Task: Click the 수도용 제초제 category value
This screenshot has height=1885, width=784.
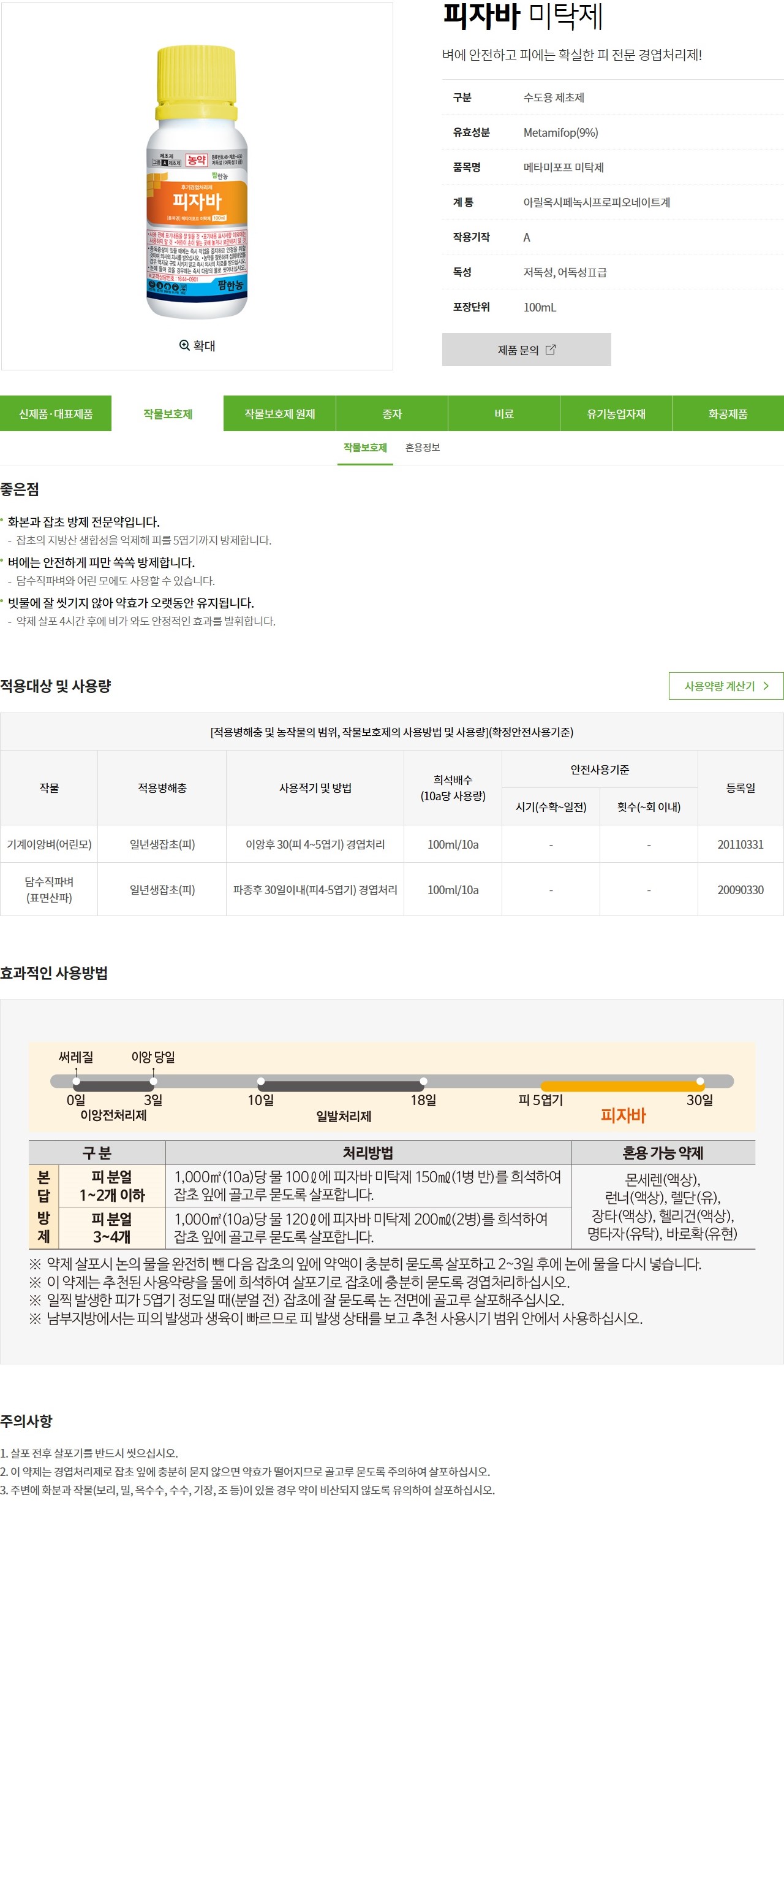Action: click(x=553, y=97)
